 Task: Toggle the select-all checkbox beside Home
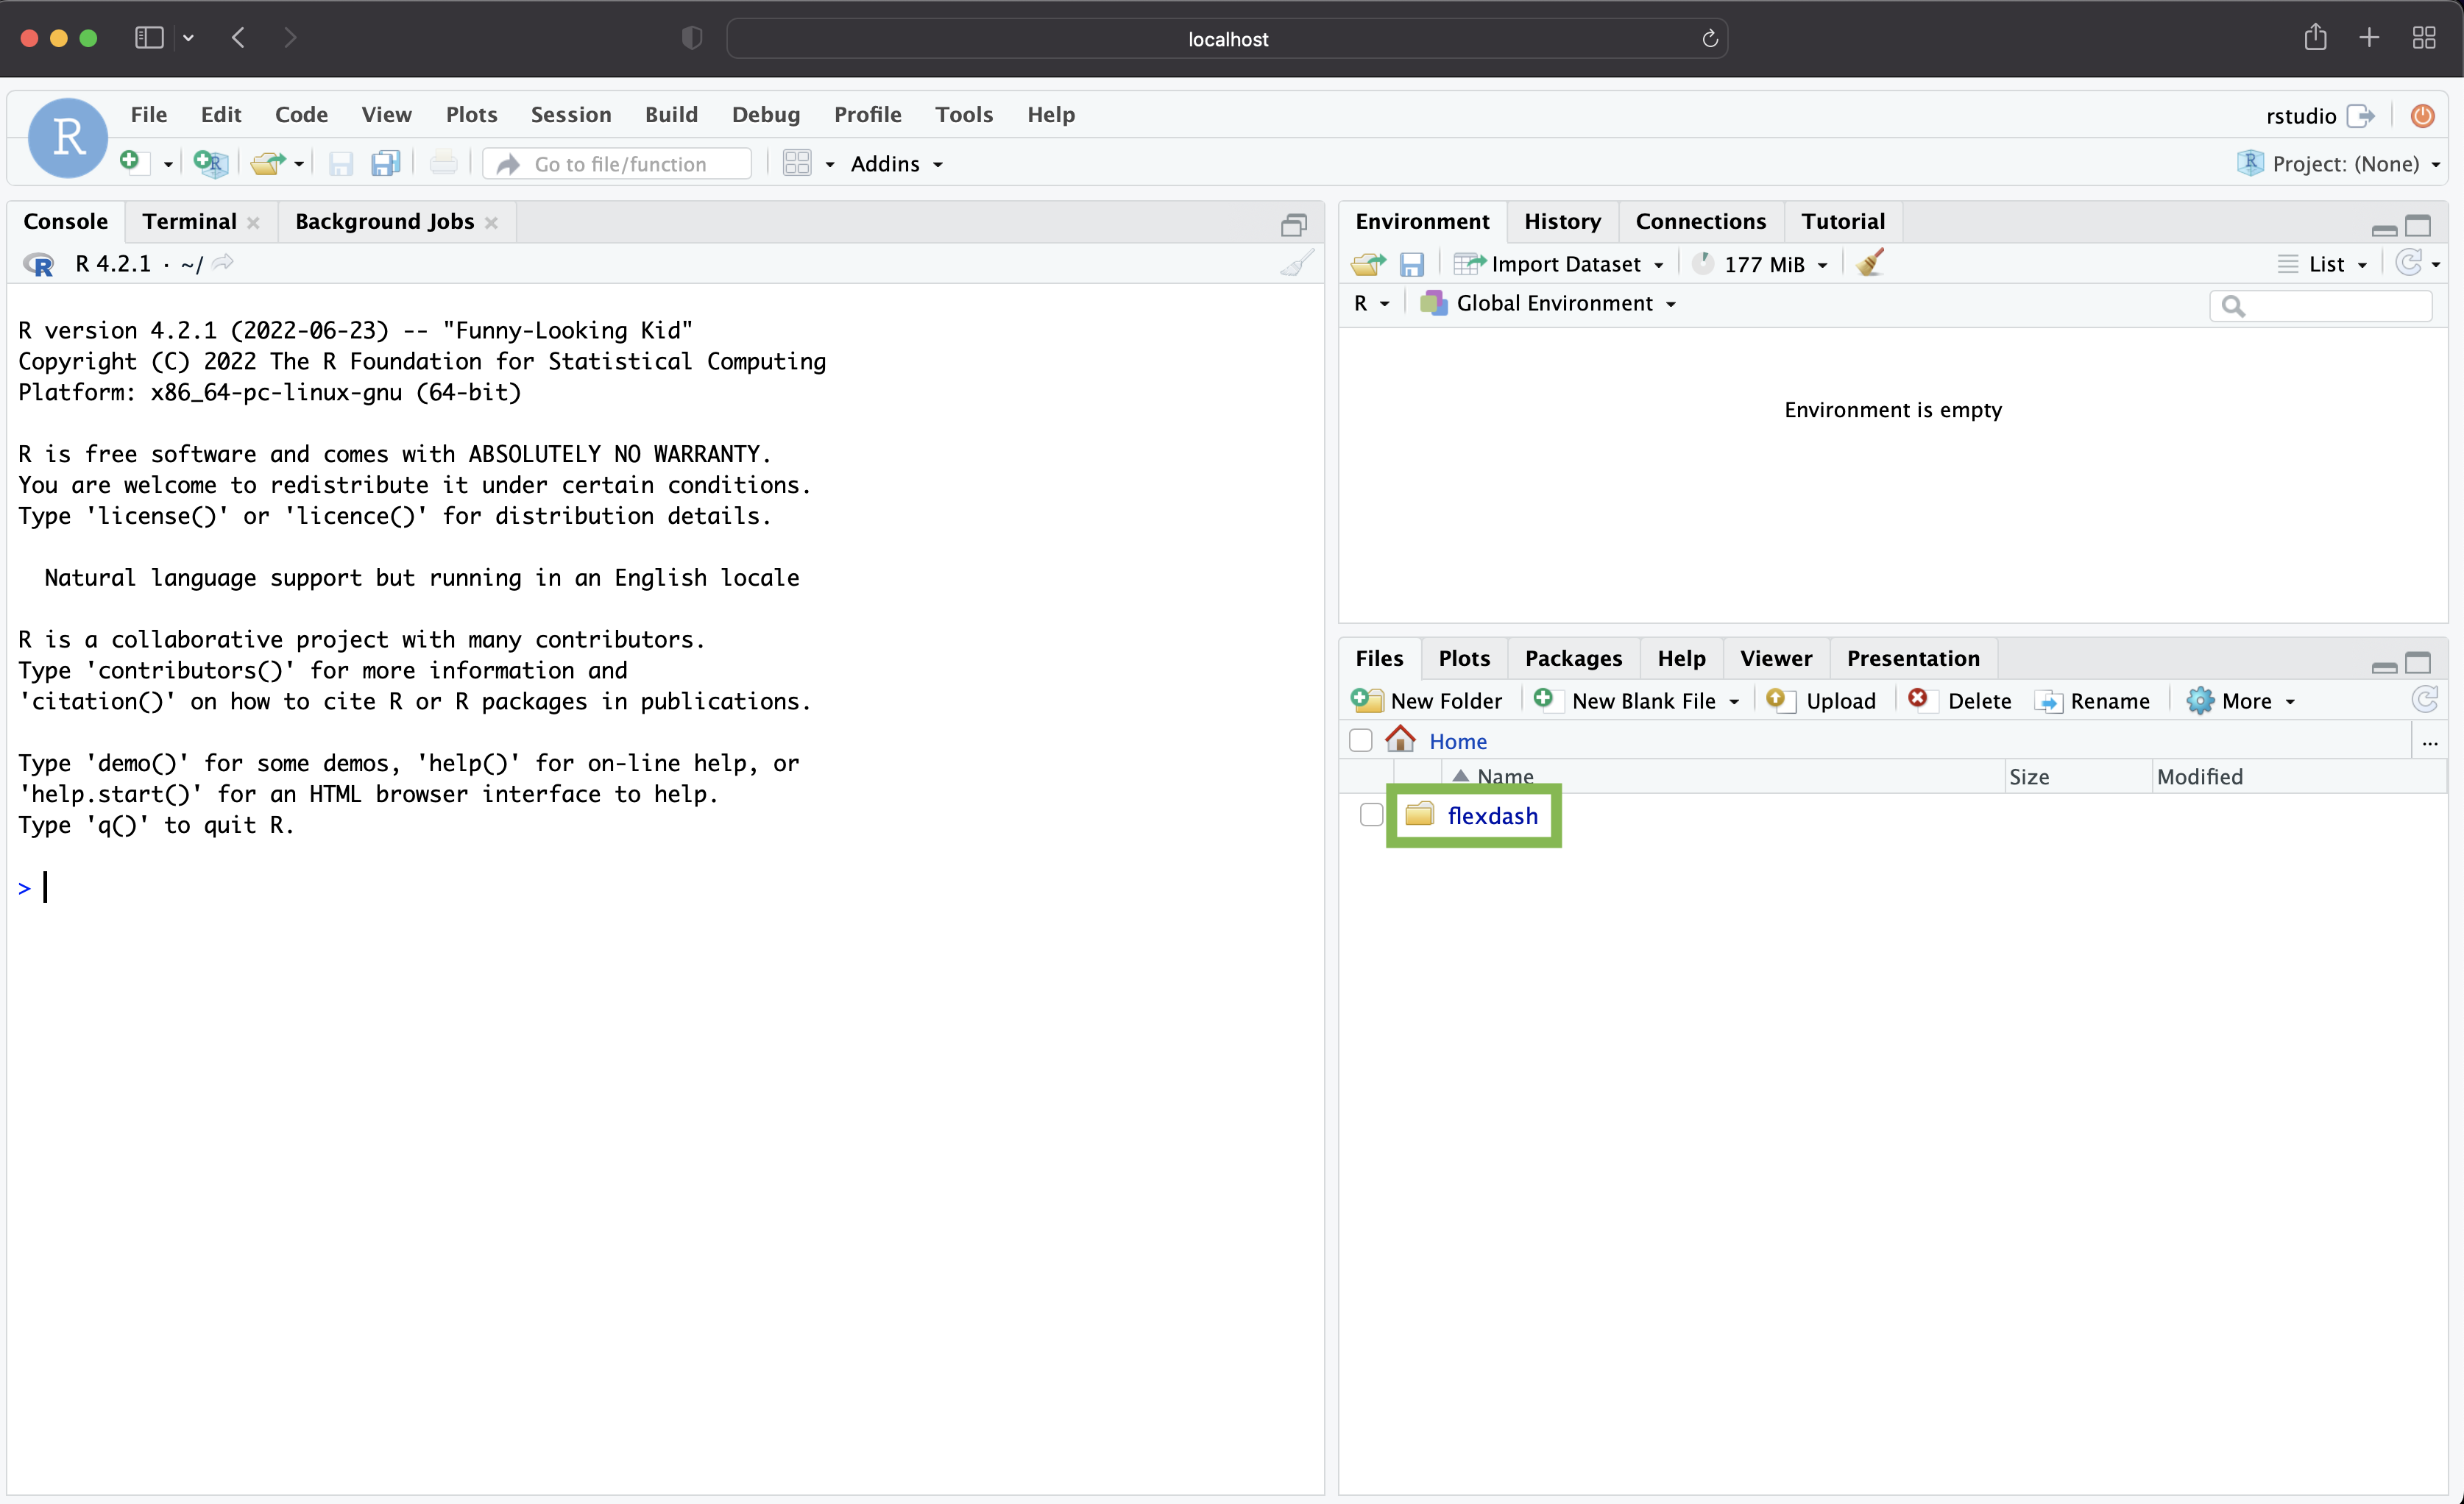(x=1360, y=740)
